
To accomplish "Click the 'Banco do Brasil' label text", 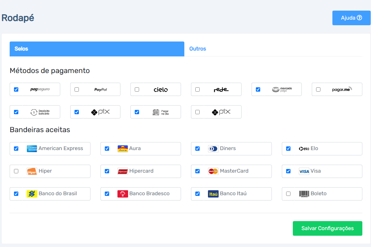I will (x=58, y=194).
